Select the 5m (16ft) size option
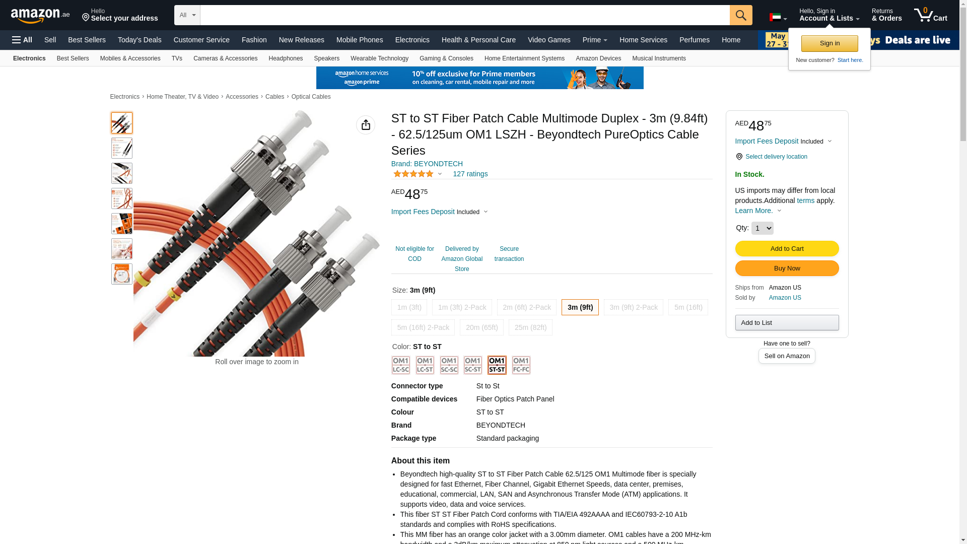Image resolution: width=967 pixels, height=544 pixels. pyautogui.click(x=688, y=307)
